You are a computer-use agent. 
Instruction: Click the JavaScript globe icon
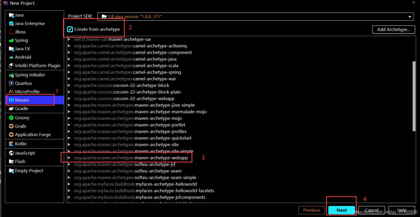[11, 153]
